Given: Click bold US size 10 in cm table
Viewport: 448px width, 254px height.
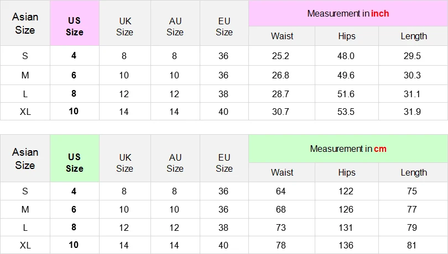Looking at the screenshot, I should pyautogui.click(x=74, y=245).
